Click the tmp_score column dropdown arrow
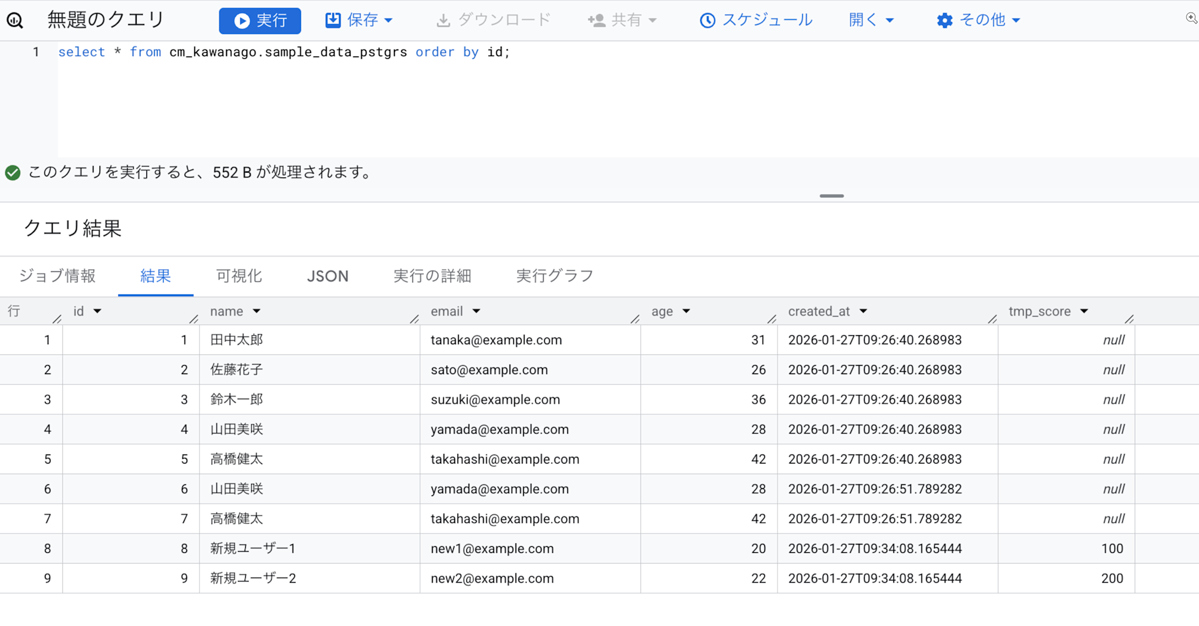This screenshot has width=1199, height=626. pos(1084,311)
